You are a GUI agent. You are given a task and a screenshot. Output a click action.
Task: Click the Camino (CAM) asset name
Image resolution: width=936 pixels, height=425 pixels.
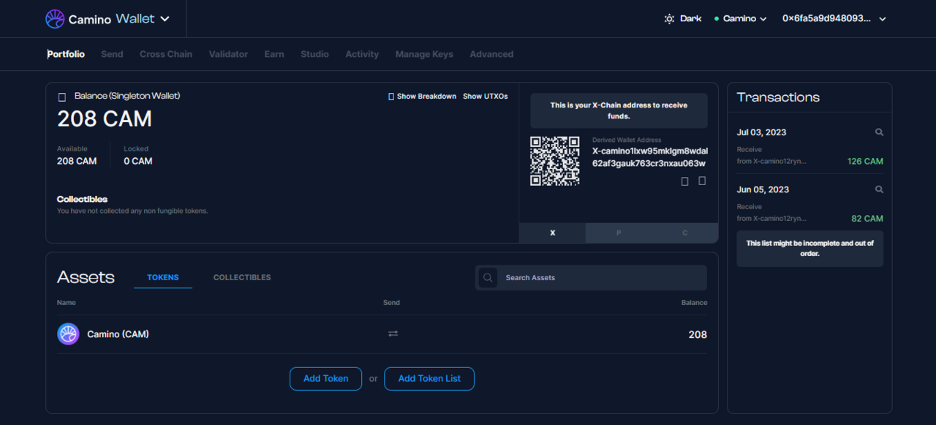point(118,334)
